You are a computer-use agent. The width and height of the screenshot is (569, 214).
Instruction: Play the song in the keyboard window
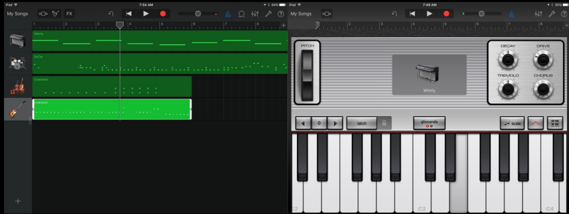429,14
